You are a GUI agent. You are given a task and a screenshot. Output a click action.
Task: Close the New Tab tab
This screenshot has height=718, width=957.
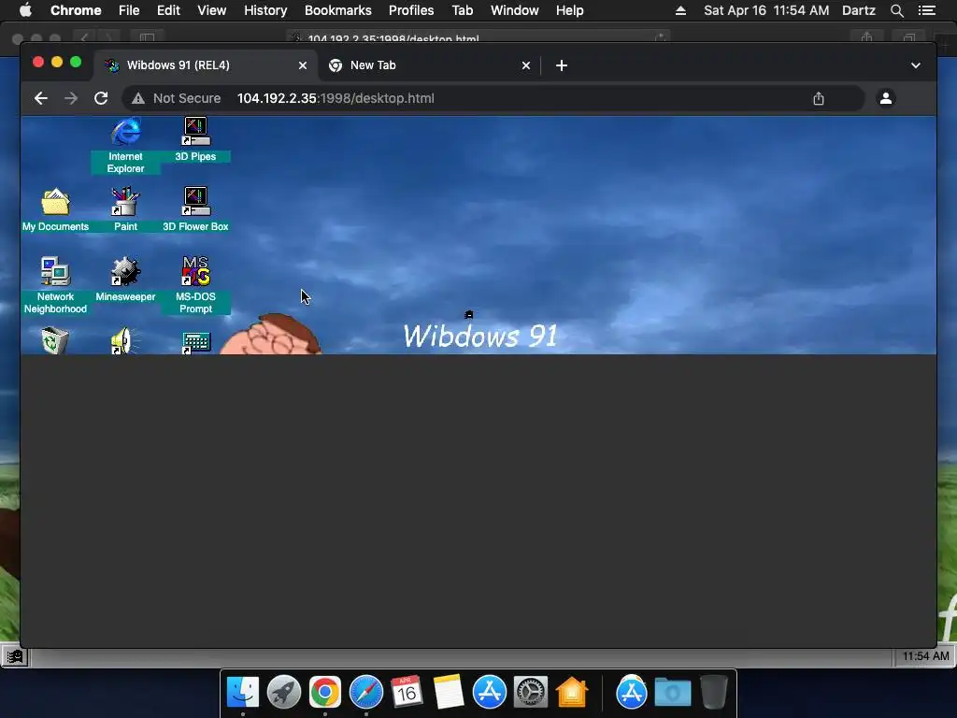[526, 65]
